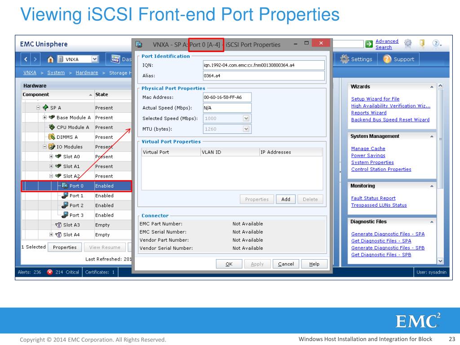Open Backend Bus Speed Reset Wizard
Viewport: 460px width, 345px height.
point(390,119)
